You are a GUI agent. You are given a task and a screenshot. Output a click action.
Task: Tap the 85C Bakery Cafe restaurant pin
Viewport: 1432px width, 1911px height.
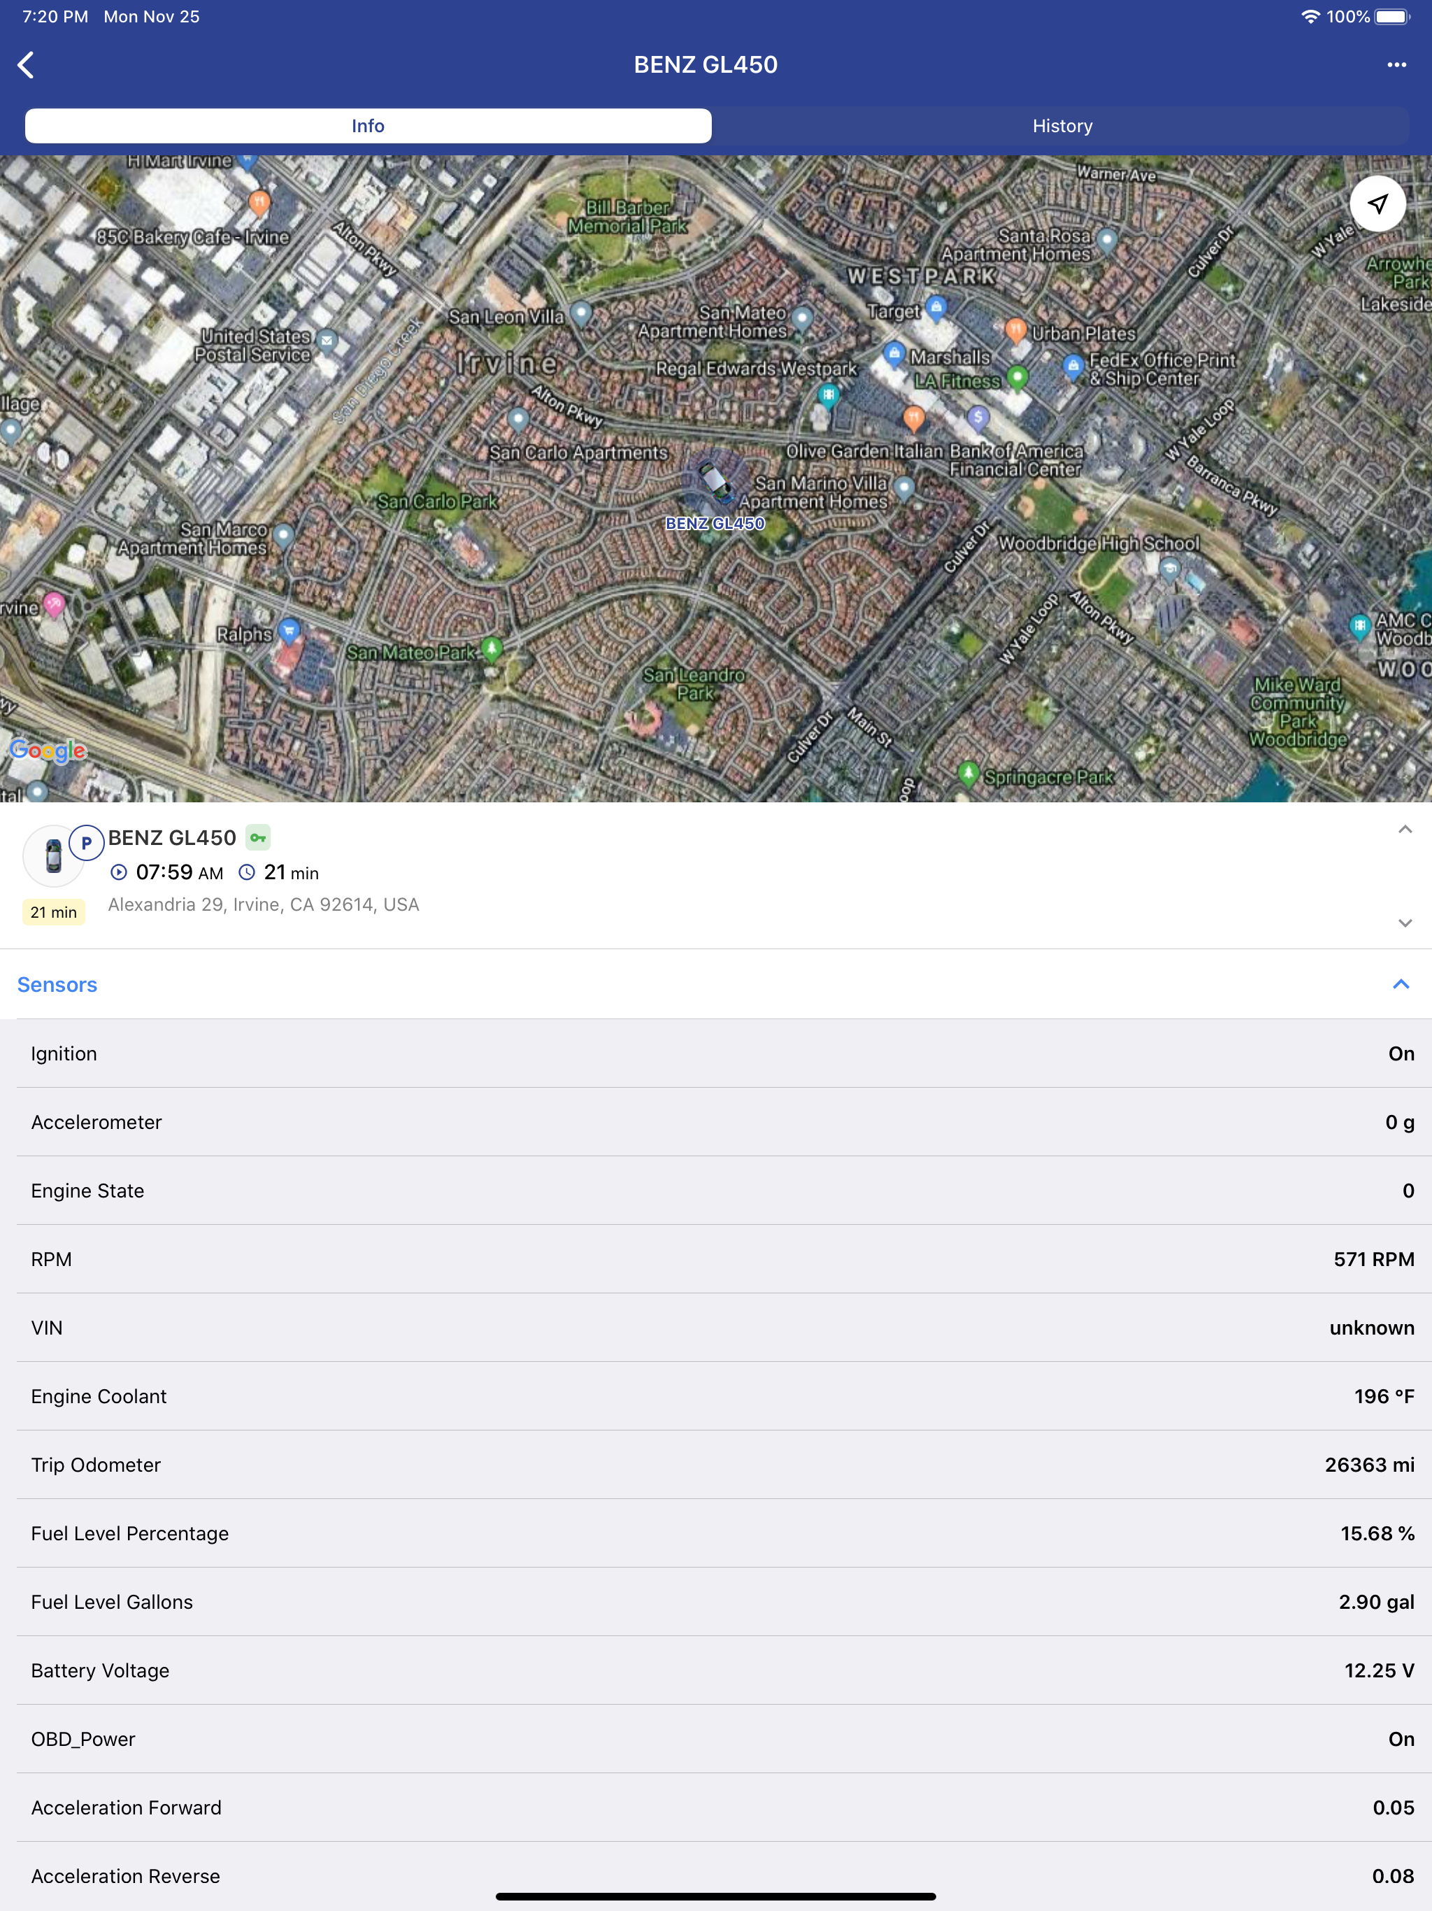[259, 202]
